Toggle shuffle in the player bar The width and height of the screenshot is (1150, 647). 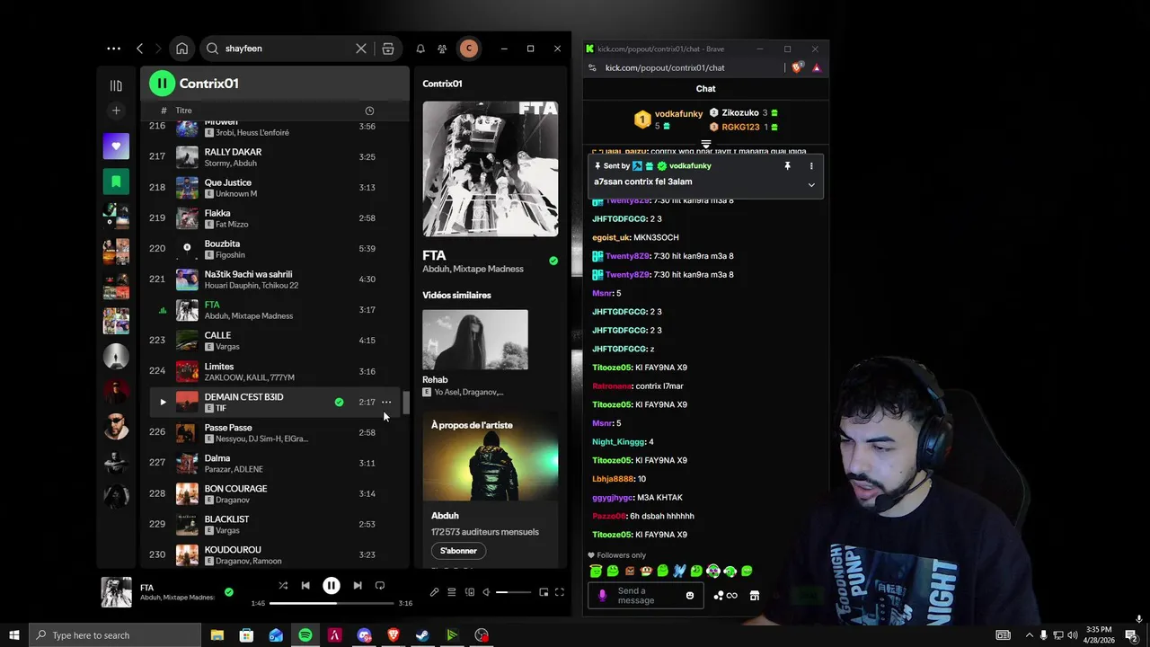283,586
